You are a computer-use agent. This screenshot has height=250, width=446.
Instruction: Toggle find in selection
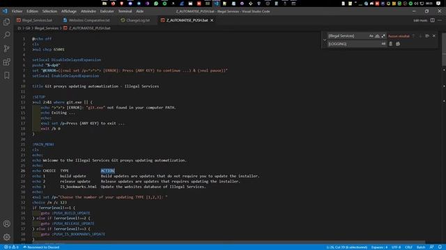pyautogui.click(x=427, y=35)
